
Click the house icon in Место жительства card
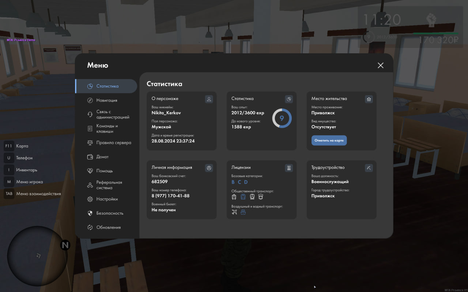369,99
